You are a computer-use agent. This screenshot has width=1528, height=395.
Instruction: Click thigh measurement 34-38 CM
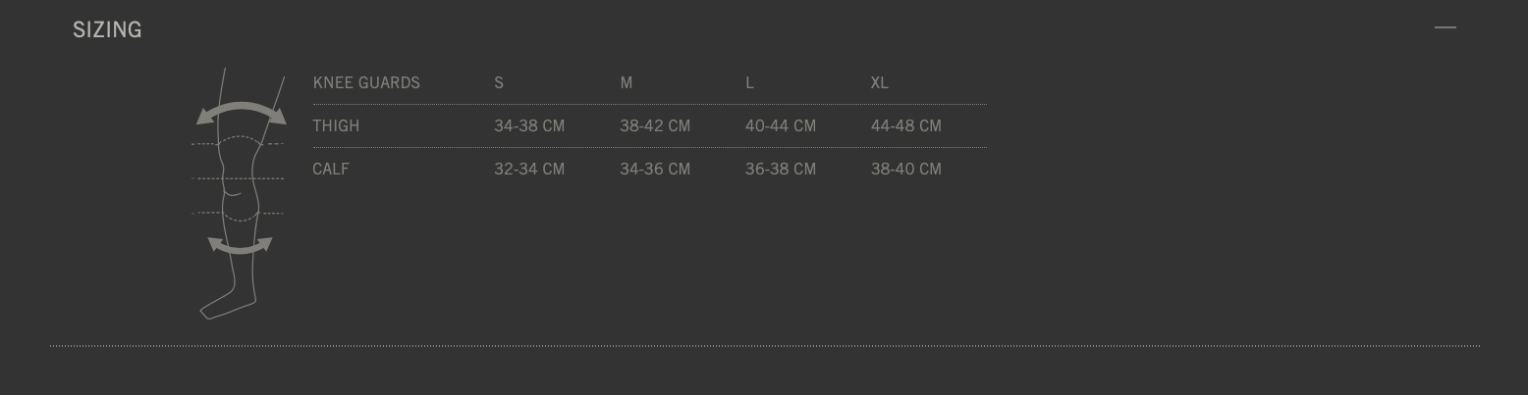(x=529, y=126)
